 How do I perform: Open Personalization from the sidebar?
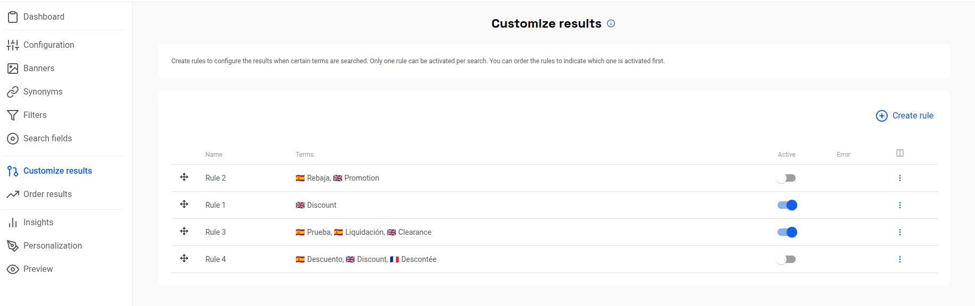pyautogui.click(x=53, y=246)
